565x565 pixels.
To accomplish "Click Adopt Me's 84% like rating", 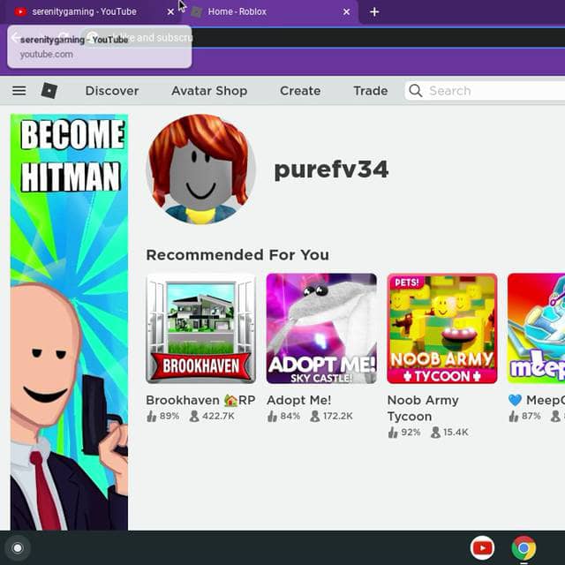I will pos(283,416).
